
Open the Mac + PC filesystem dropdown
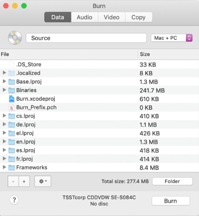pos(172,38)
